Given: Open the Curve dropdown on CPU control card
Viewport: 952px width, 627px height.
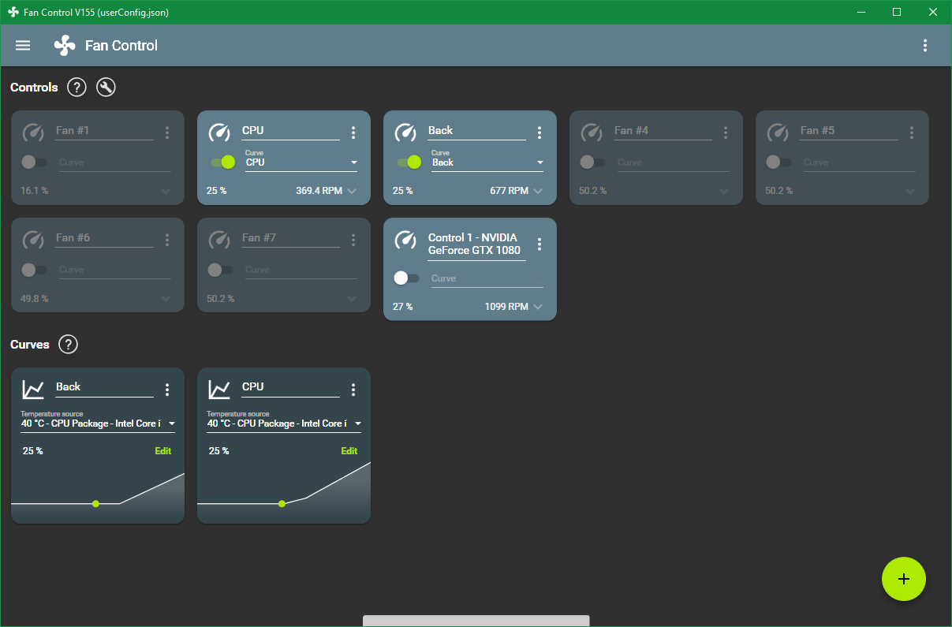Looking at the screenshot, I should coord(301,162).
